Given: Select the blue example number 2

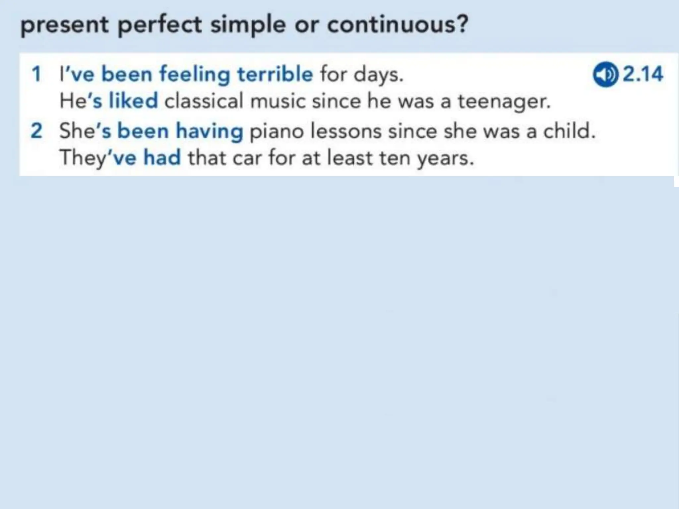Looking at the screenshot, I should click(36, 131).
